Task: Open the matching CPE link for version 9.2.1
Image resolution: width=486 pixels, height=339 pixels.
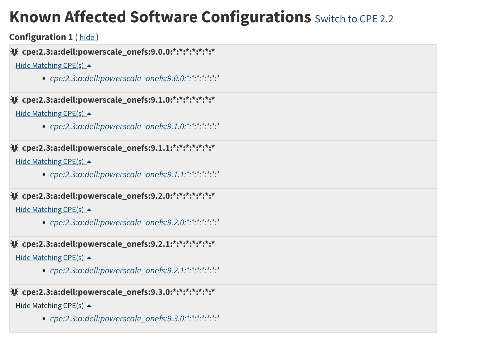Action: (x=134, y=271)
